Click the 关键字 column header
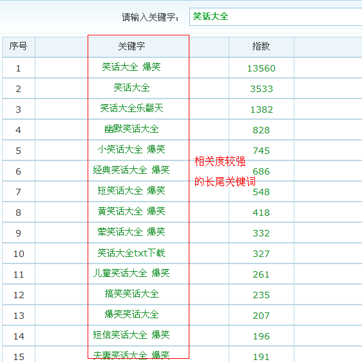 click(x=131, y=46)
